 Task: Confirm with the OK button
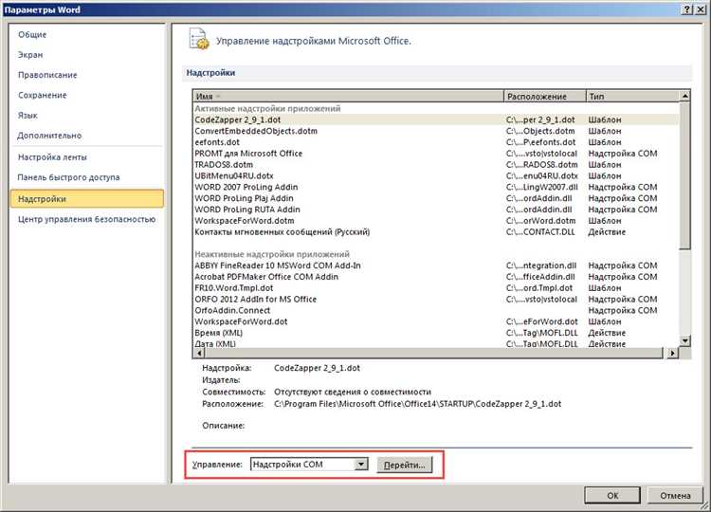[x=612, y=495]
